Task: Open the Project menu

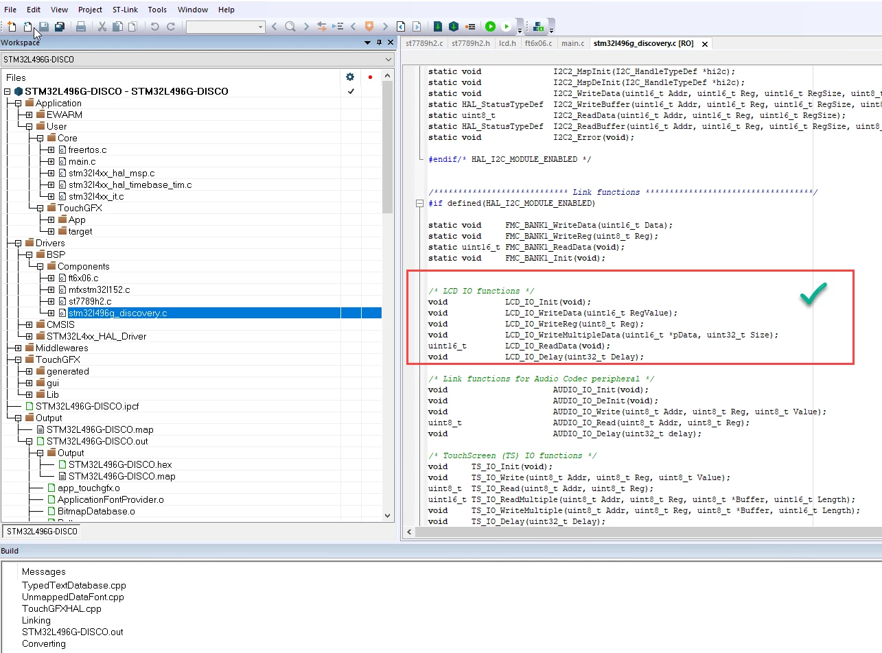Action: pos(90,10)
